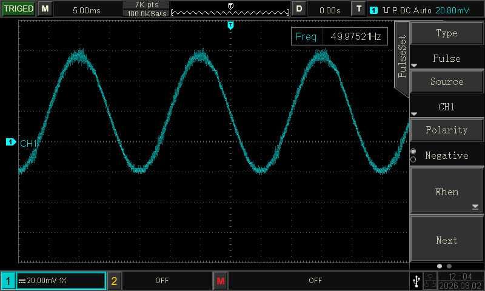Open the CH1 source dropdown
The image size is (485, 291).
pos(447,106)
